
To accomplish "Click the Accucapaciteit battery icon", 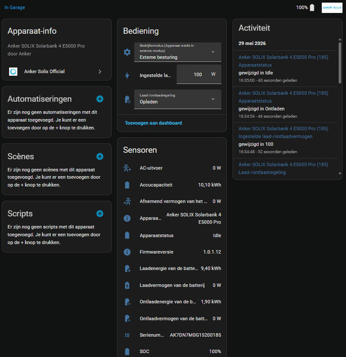I will [127, 185].
